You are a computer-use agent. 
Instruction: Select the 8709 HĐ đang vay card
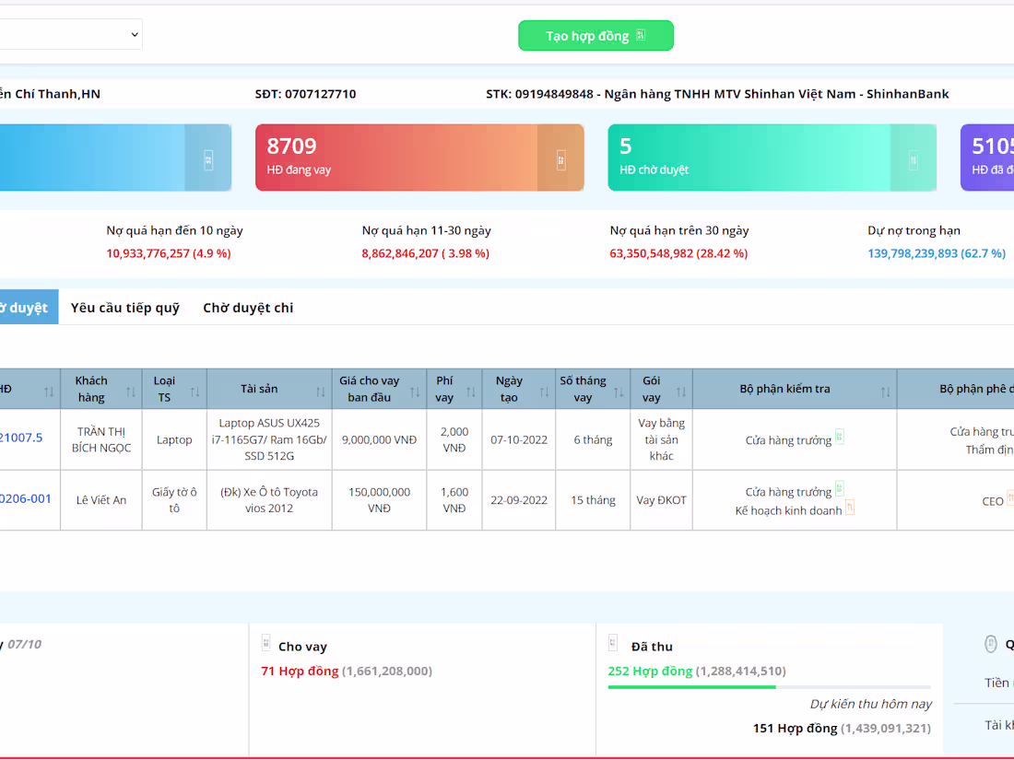419,158
